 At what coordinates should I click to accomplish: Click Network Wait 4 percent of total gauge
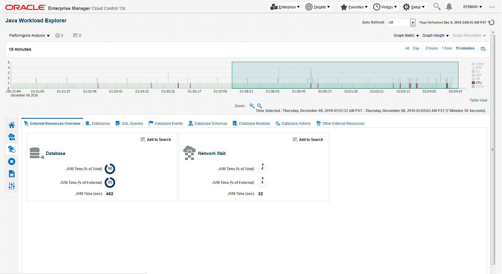(262, 169)
